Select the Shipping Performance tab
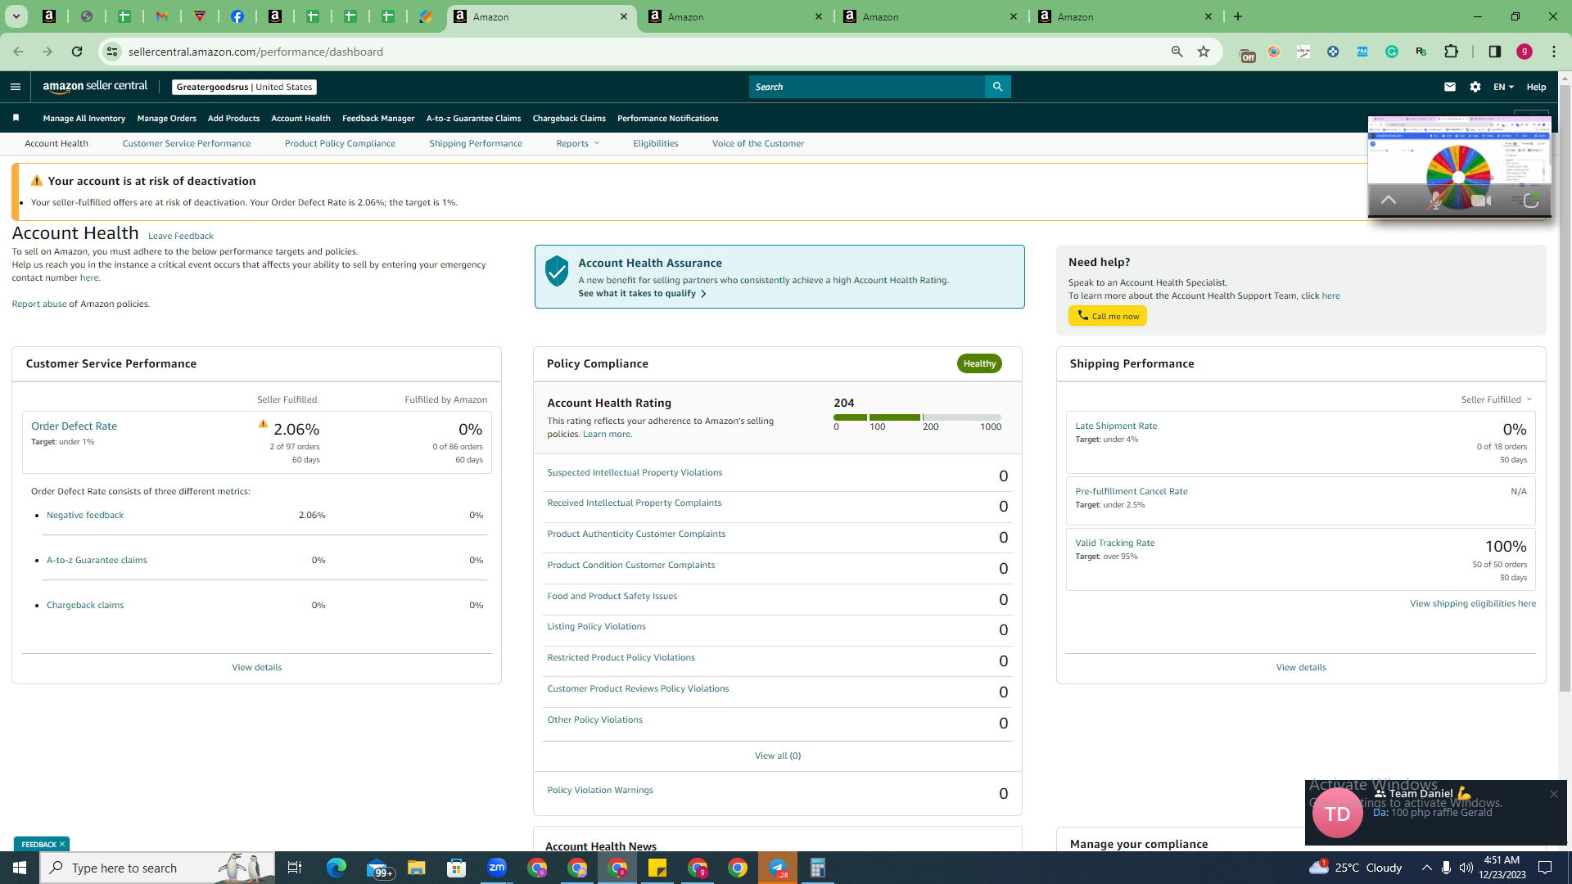The width and height of the screenshot is (1572, 884). click(476, 143)
